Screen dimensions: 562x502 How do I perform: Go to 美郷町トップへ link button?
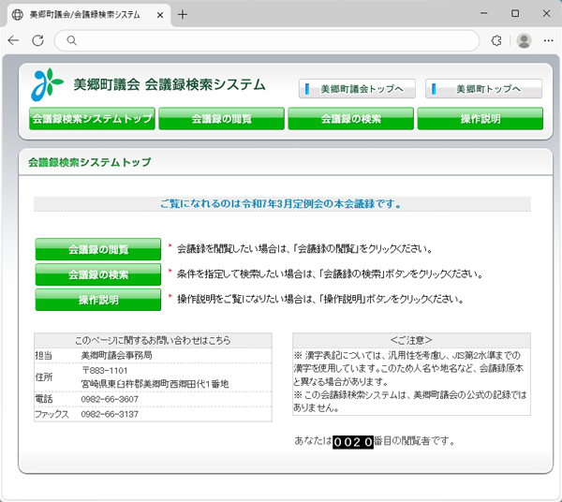click(483, 88)
